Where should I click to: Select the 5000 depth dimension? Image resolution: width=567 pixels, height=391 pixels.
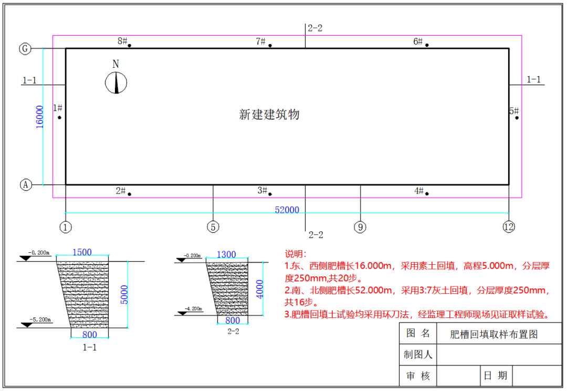pyautogui.click(x=124, y=295)
